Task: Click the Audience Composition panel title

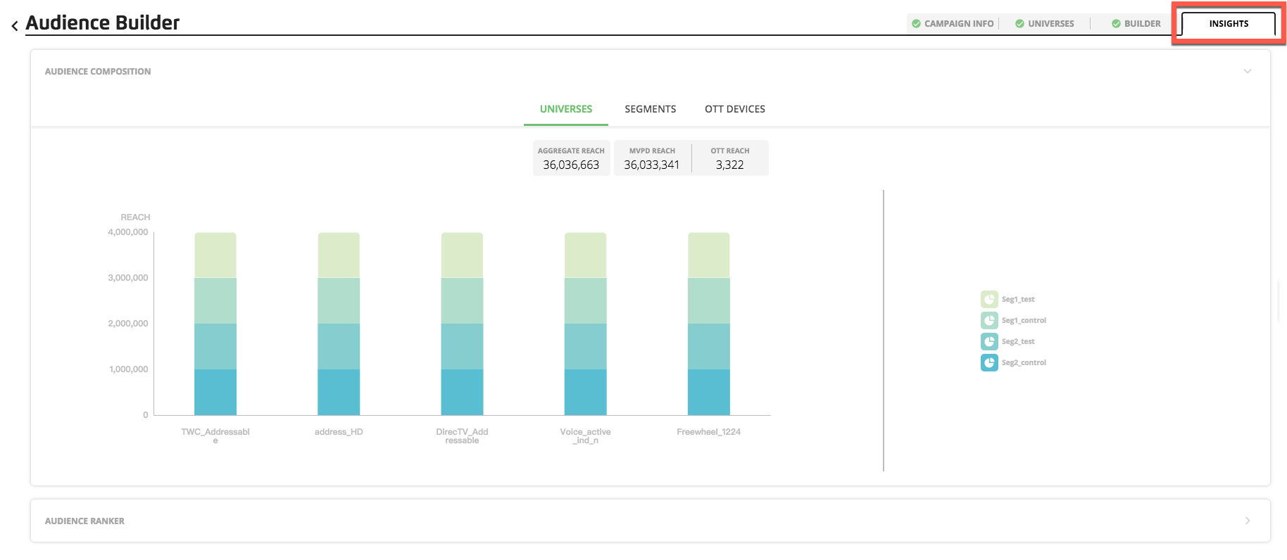Action: pos(98,72)
